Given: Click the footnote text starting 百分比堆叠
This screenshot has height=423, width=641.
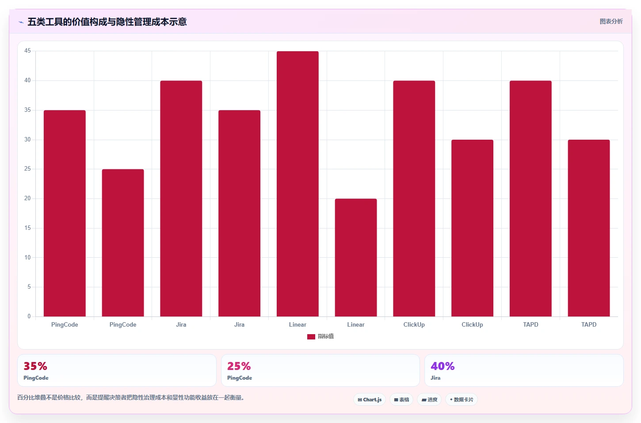Looking at the screenshot, I should tap(131, 397).
